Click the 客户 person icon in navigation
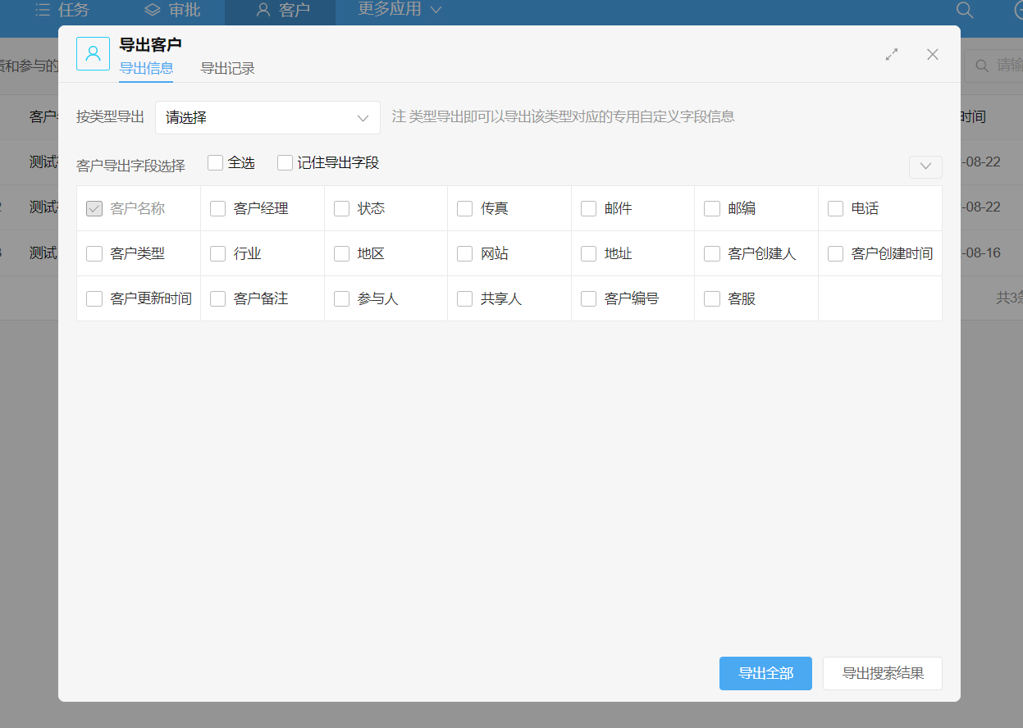 pos(263,11)
